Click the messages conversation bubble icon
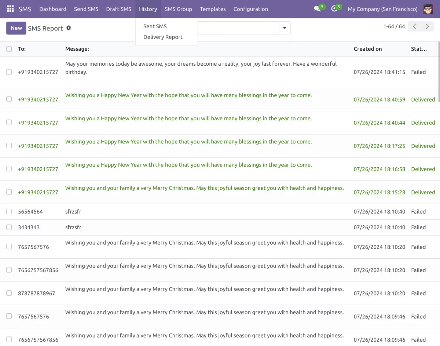This screenshot has height=346, width=440. [x=316, y=9]
